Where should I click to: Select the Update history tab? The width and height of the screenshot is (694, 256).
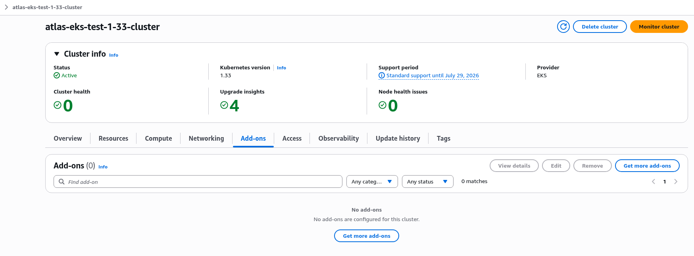coord(398,138)
